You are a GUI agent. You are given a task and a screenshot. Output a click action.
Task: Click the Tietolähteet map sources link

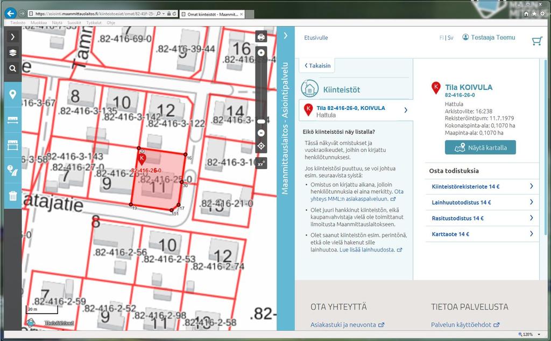pyautogui.click(x=59, y=323)
